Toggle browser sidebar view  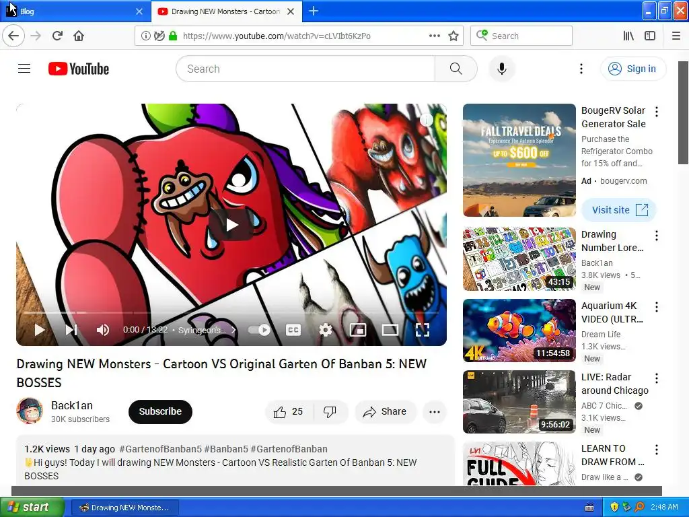pyautogui.click(x=650, y=36)
